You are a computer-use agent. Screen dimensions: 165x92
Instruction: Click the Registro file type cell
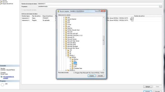click(x=34, y=20)
